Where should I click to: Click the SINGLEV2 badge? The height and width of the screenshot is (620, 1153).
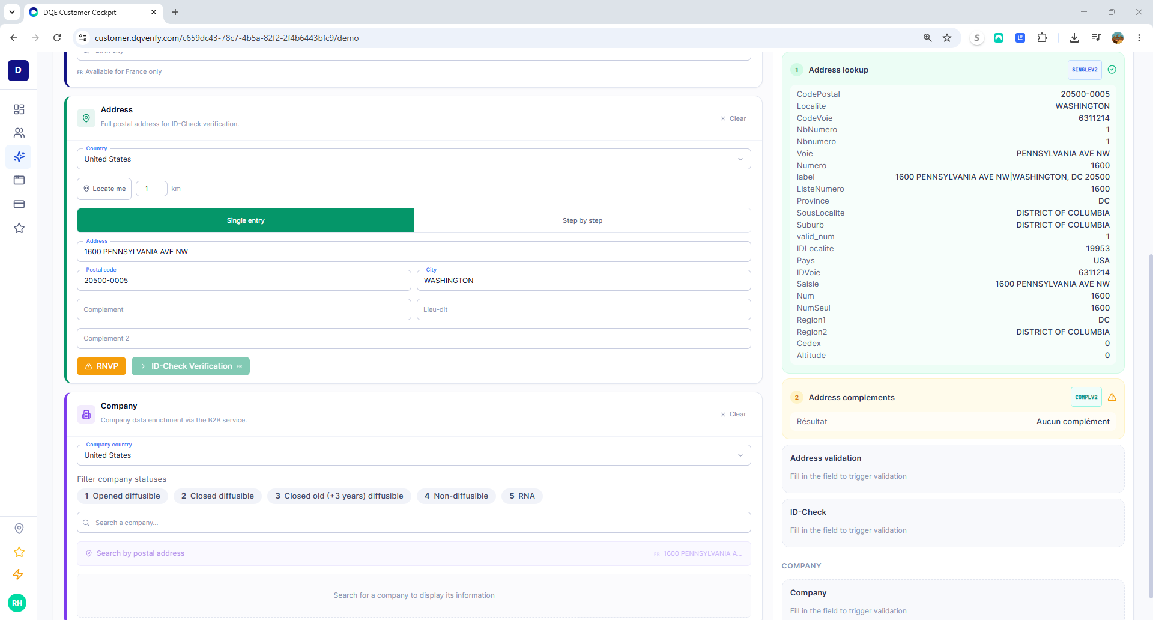pos(1085,70)
